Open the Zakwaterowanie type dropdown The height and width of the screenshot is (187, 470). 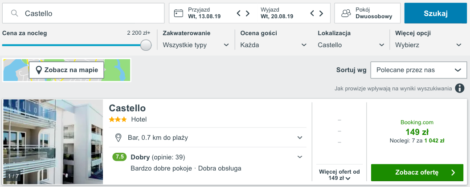tap(196, 45)
